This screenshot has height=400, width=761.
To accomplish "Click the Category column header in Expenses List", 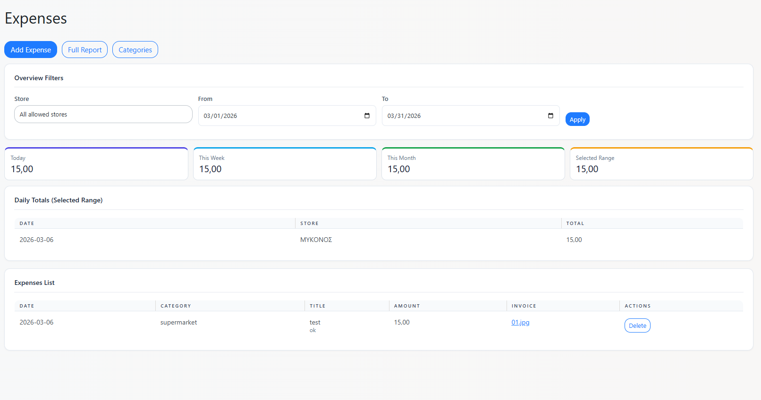I will tap(176, 306).
